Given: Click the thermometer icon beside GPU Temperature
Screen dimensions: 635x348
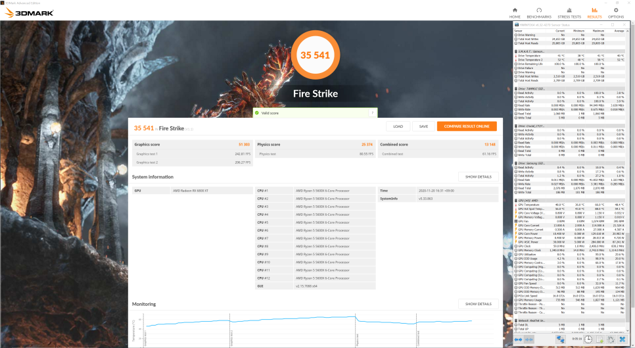Looking at the screenshot, I should (x=516, y=205).
